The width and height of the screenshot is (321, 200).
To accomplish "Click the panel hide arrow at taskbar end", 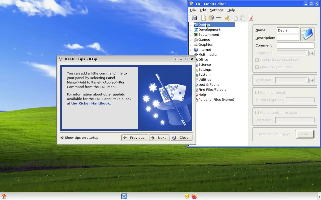I will [x=319, y=196].
